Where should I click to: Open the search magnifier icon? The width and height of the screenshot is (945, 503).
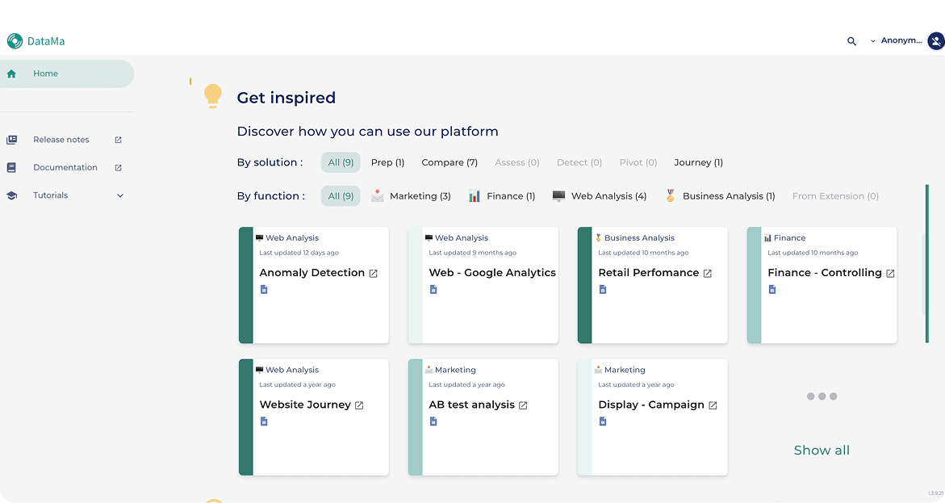[x=851, y=41]
